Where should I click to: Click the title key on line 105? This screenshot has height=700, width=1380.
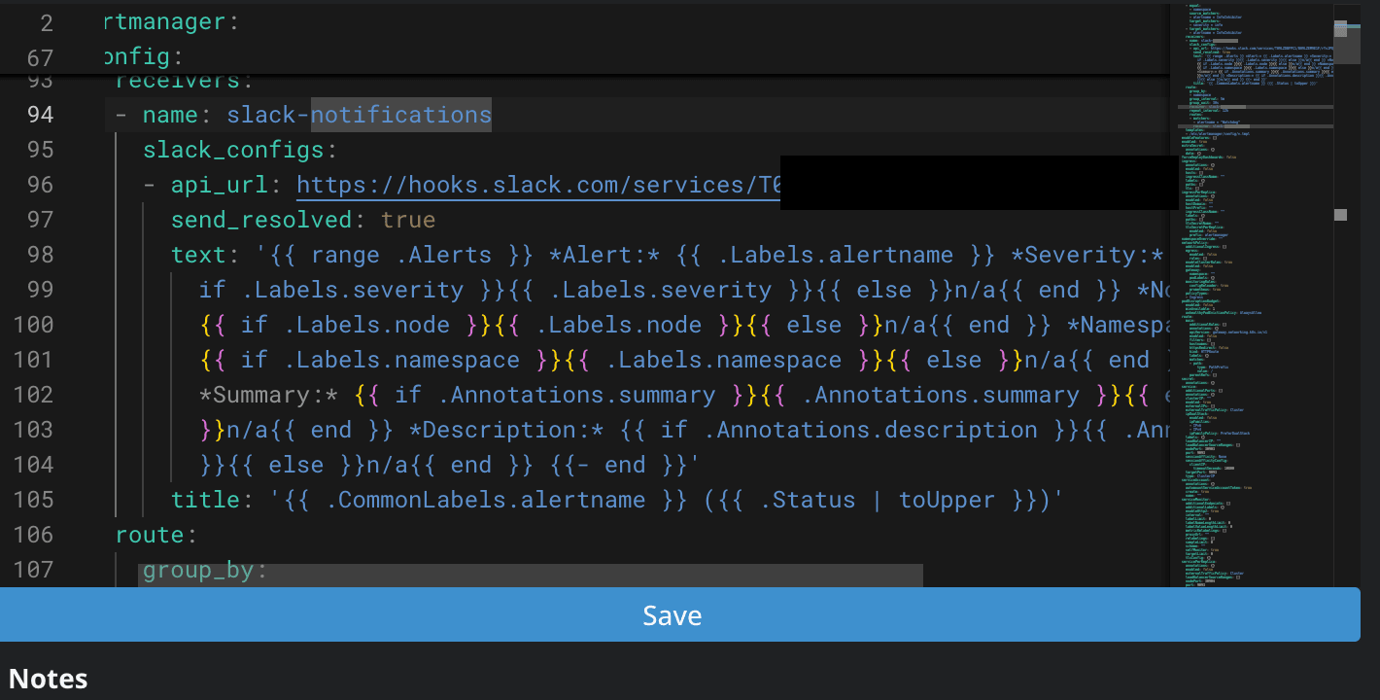point(205,500)
